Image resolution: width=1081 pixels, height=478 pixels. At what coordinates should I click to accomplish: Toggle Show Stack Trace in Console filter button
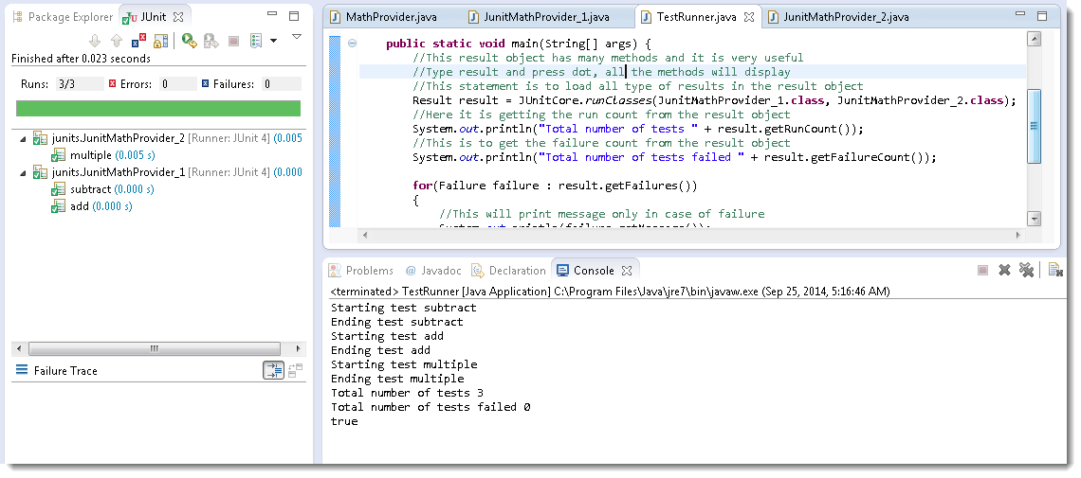click(x=274, y=371)
